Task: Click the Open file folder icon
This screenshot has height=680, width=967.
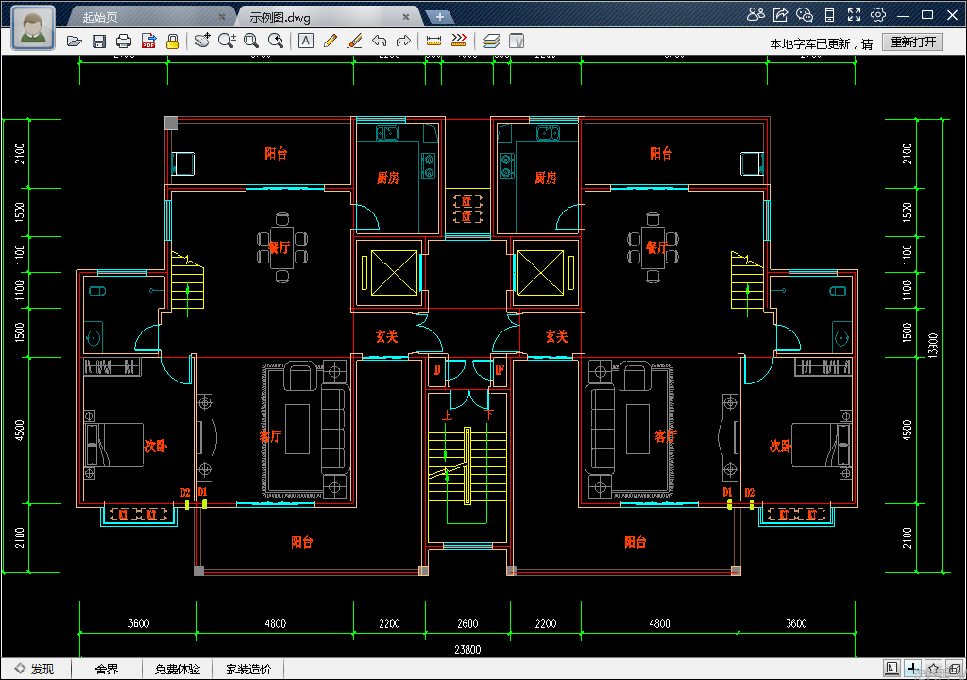Action: tap(75, 41)
